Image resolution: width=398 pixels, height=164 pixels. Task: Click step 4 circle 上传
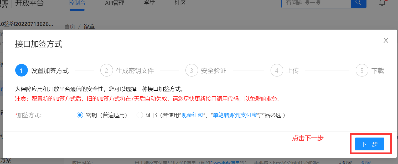277,70
